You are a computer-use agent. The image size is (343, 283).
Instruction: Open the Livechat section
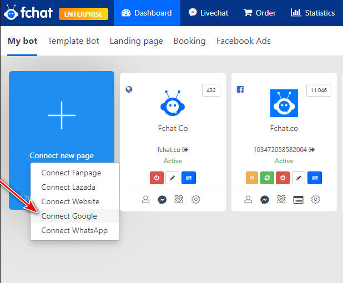click(209, 13)
